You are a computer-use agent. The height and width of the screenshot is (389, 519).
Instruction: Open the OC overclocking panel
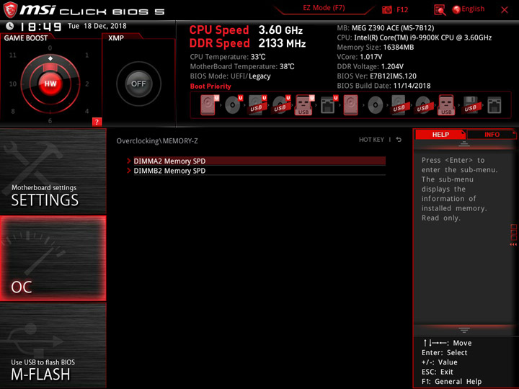[53, 259]
